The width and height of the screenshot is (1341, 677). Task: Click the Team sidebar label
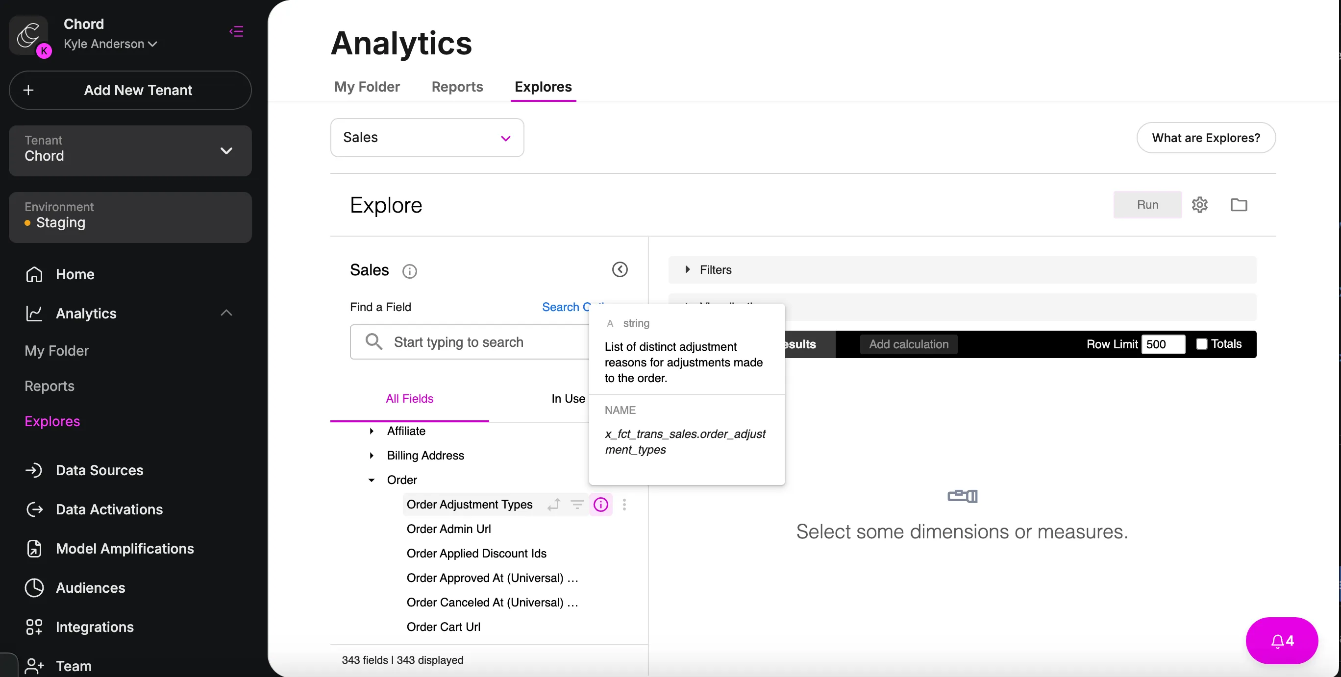(74, 666)
